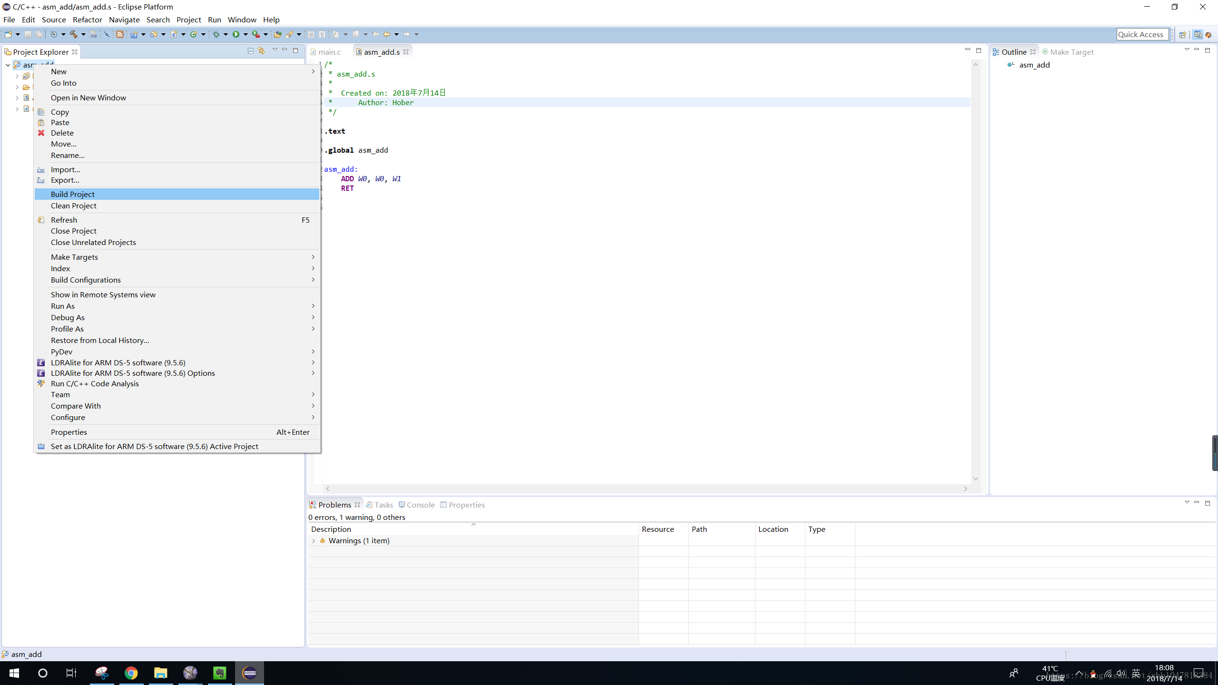Select Build Project from context menu
Image resolution: width=1218 pixels, height=685 pixels.
(73, 194)
